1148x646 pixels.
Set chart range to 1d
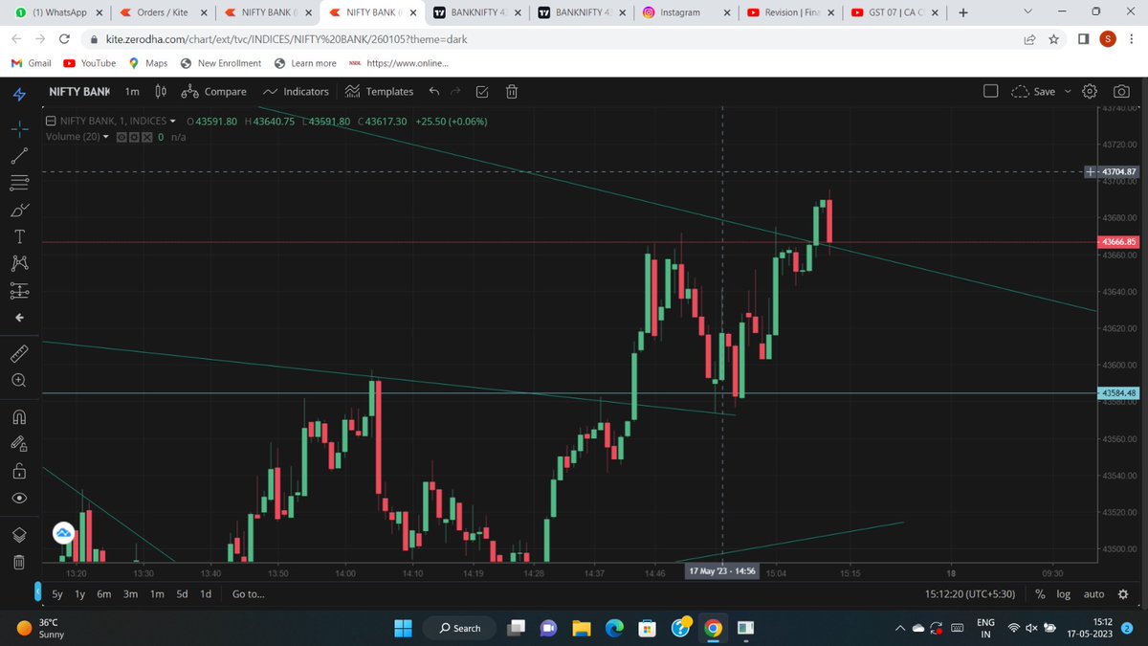(206, 594)
